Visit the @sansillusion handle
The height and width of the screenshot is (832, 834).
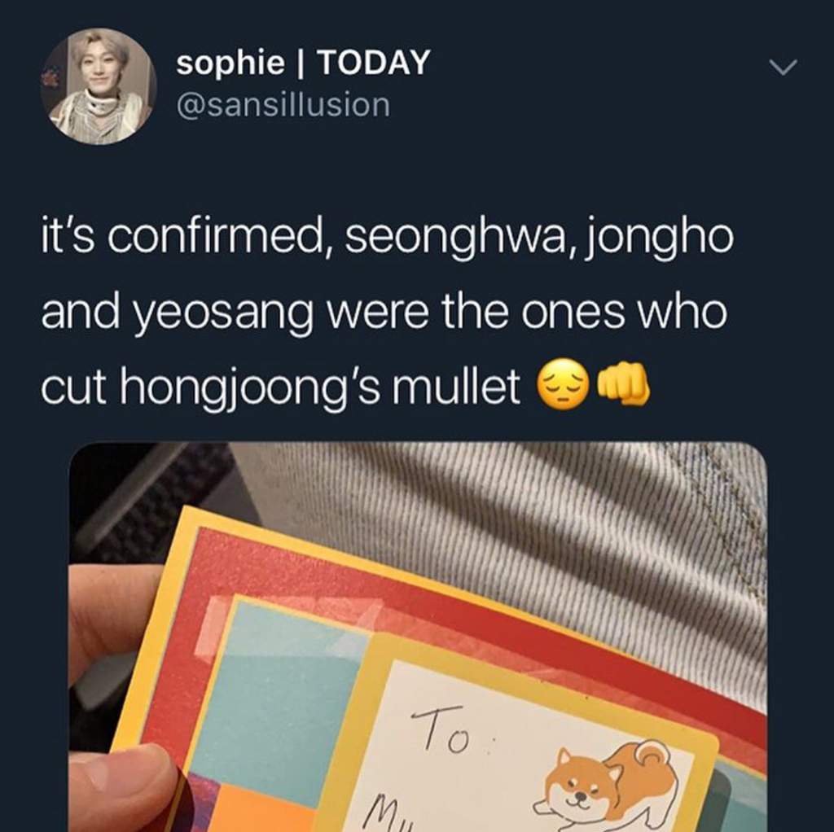coord(283,105)
